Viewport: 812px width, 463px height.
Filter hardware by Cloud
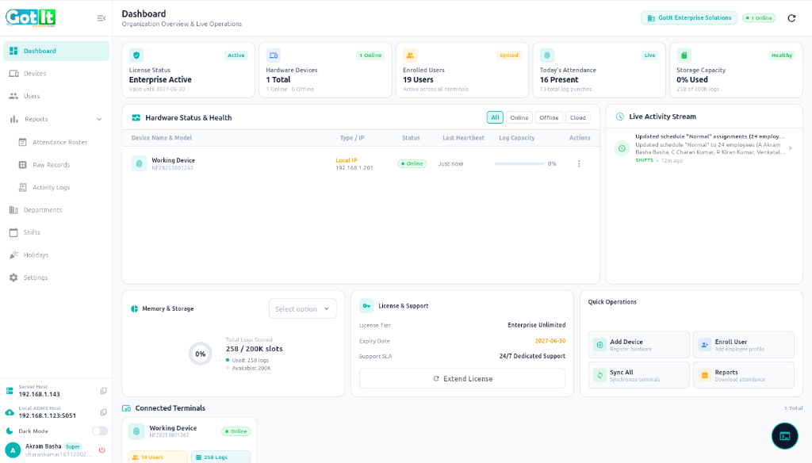pos(578,117)
